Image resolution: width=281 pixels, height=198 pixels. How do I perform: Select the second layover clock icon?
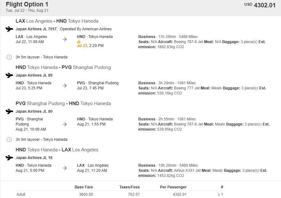pos(10,139)
